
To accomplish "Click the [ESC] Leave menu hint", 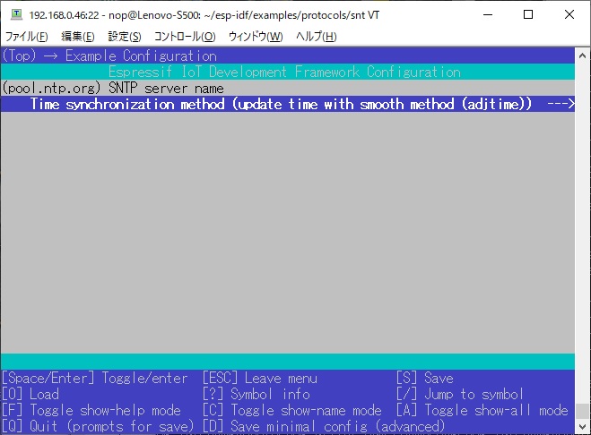I will tap(260, 378).
